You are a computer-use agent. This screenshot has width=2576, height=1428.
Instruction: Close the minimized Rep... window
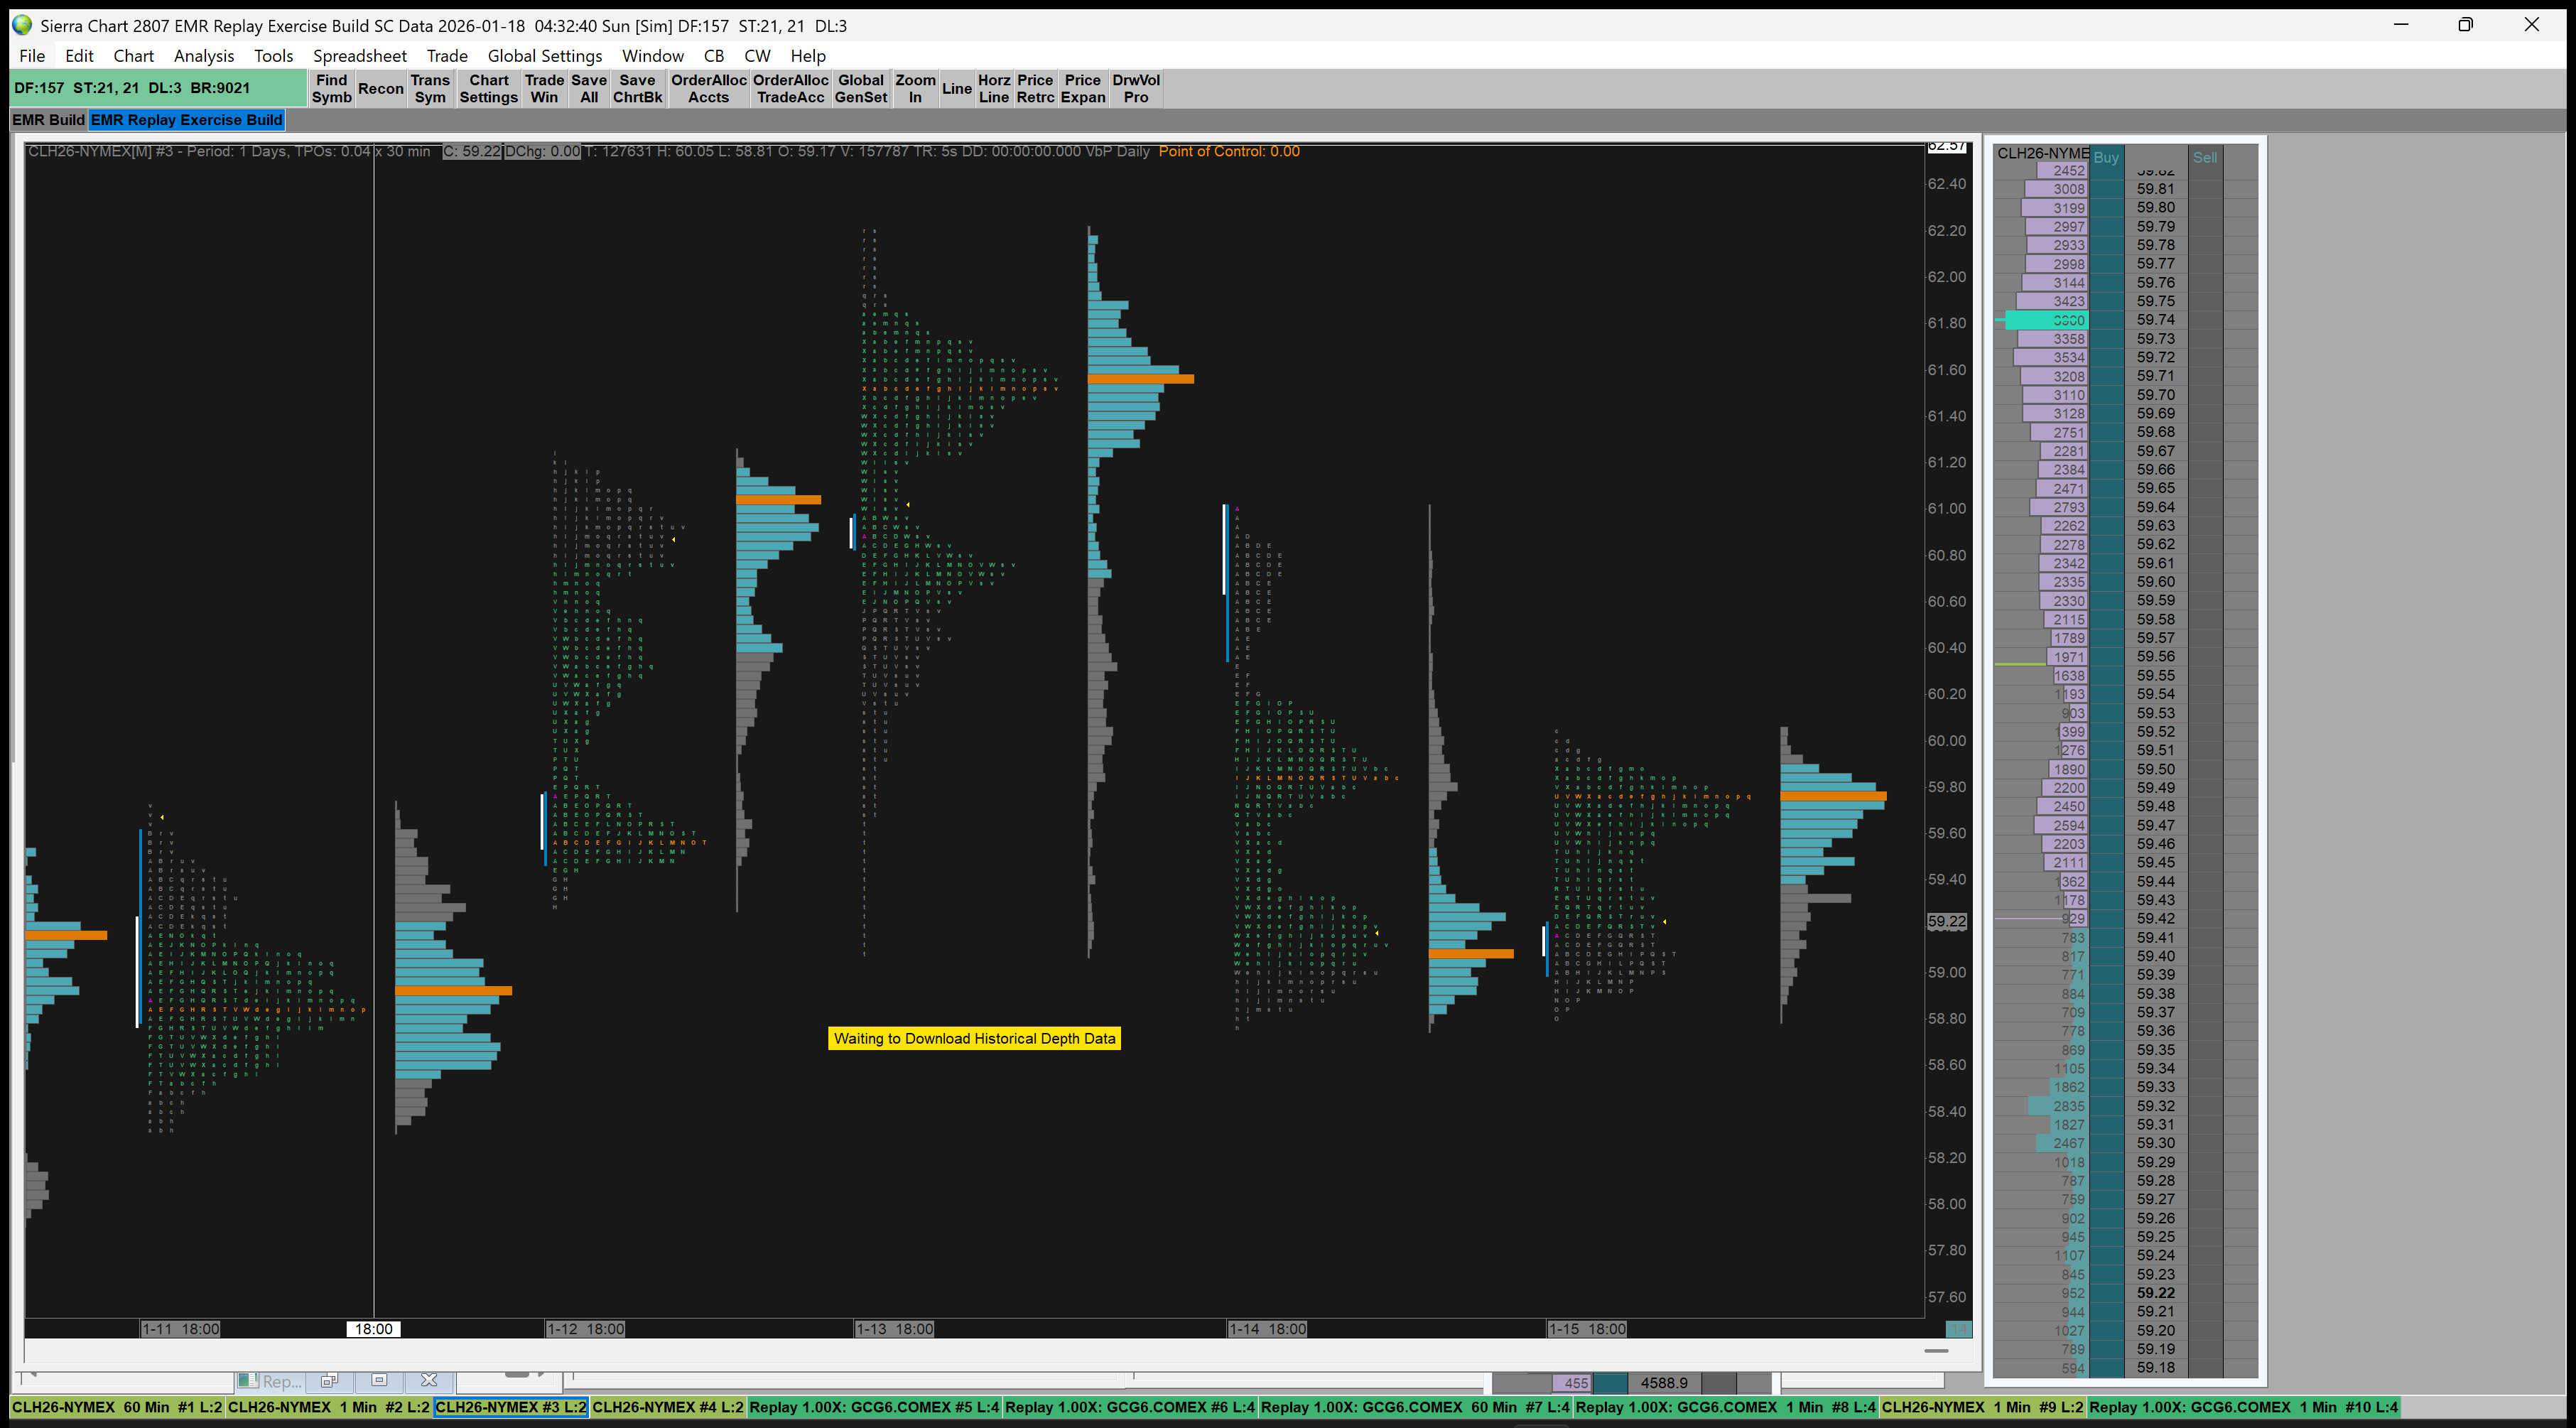point(429,1380)
